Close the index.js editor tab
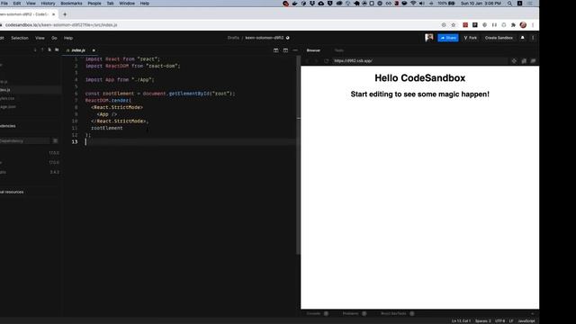This screenshot has height=324, width=576. [94, 50]
